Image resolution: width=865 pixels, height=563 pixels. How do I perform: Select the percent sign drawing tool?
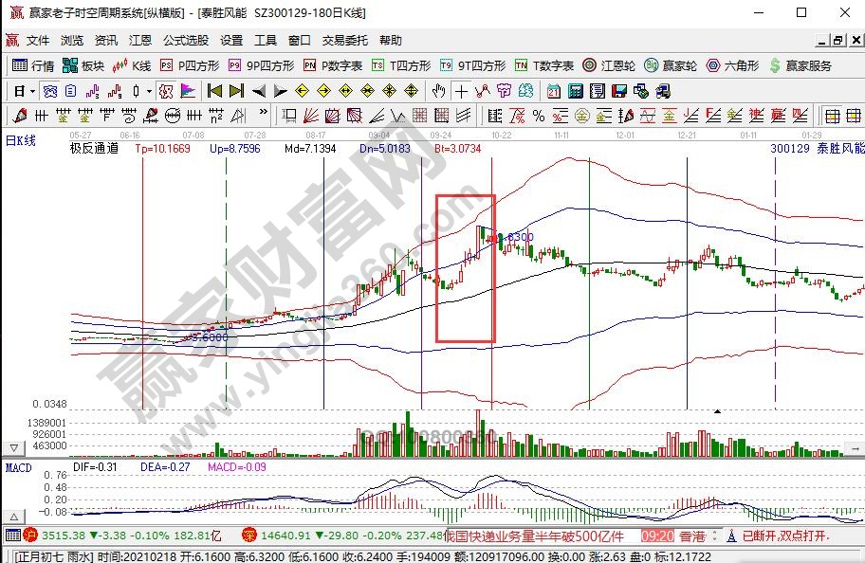pyautogui.click(x=538, y=116)
